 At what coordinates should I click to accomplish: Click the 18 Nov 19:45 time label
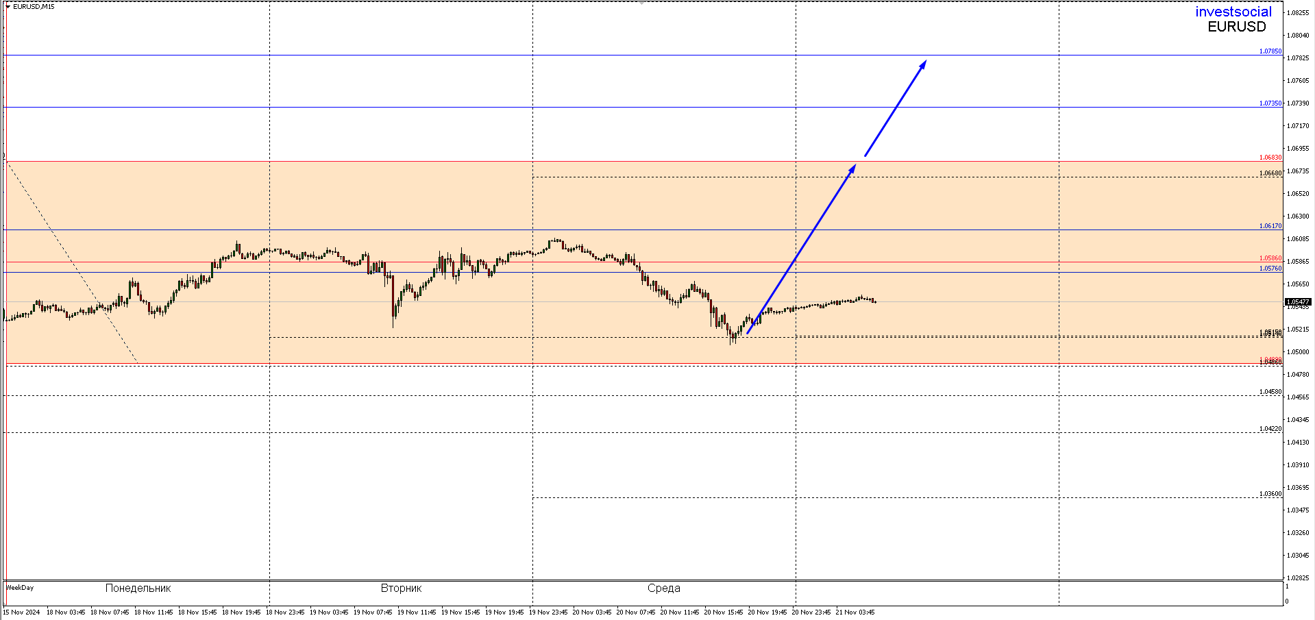coord(241,612)
